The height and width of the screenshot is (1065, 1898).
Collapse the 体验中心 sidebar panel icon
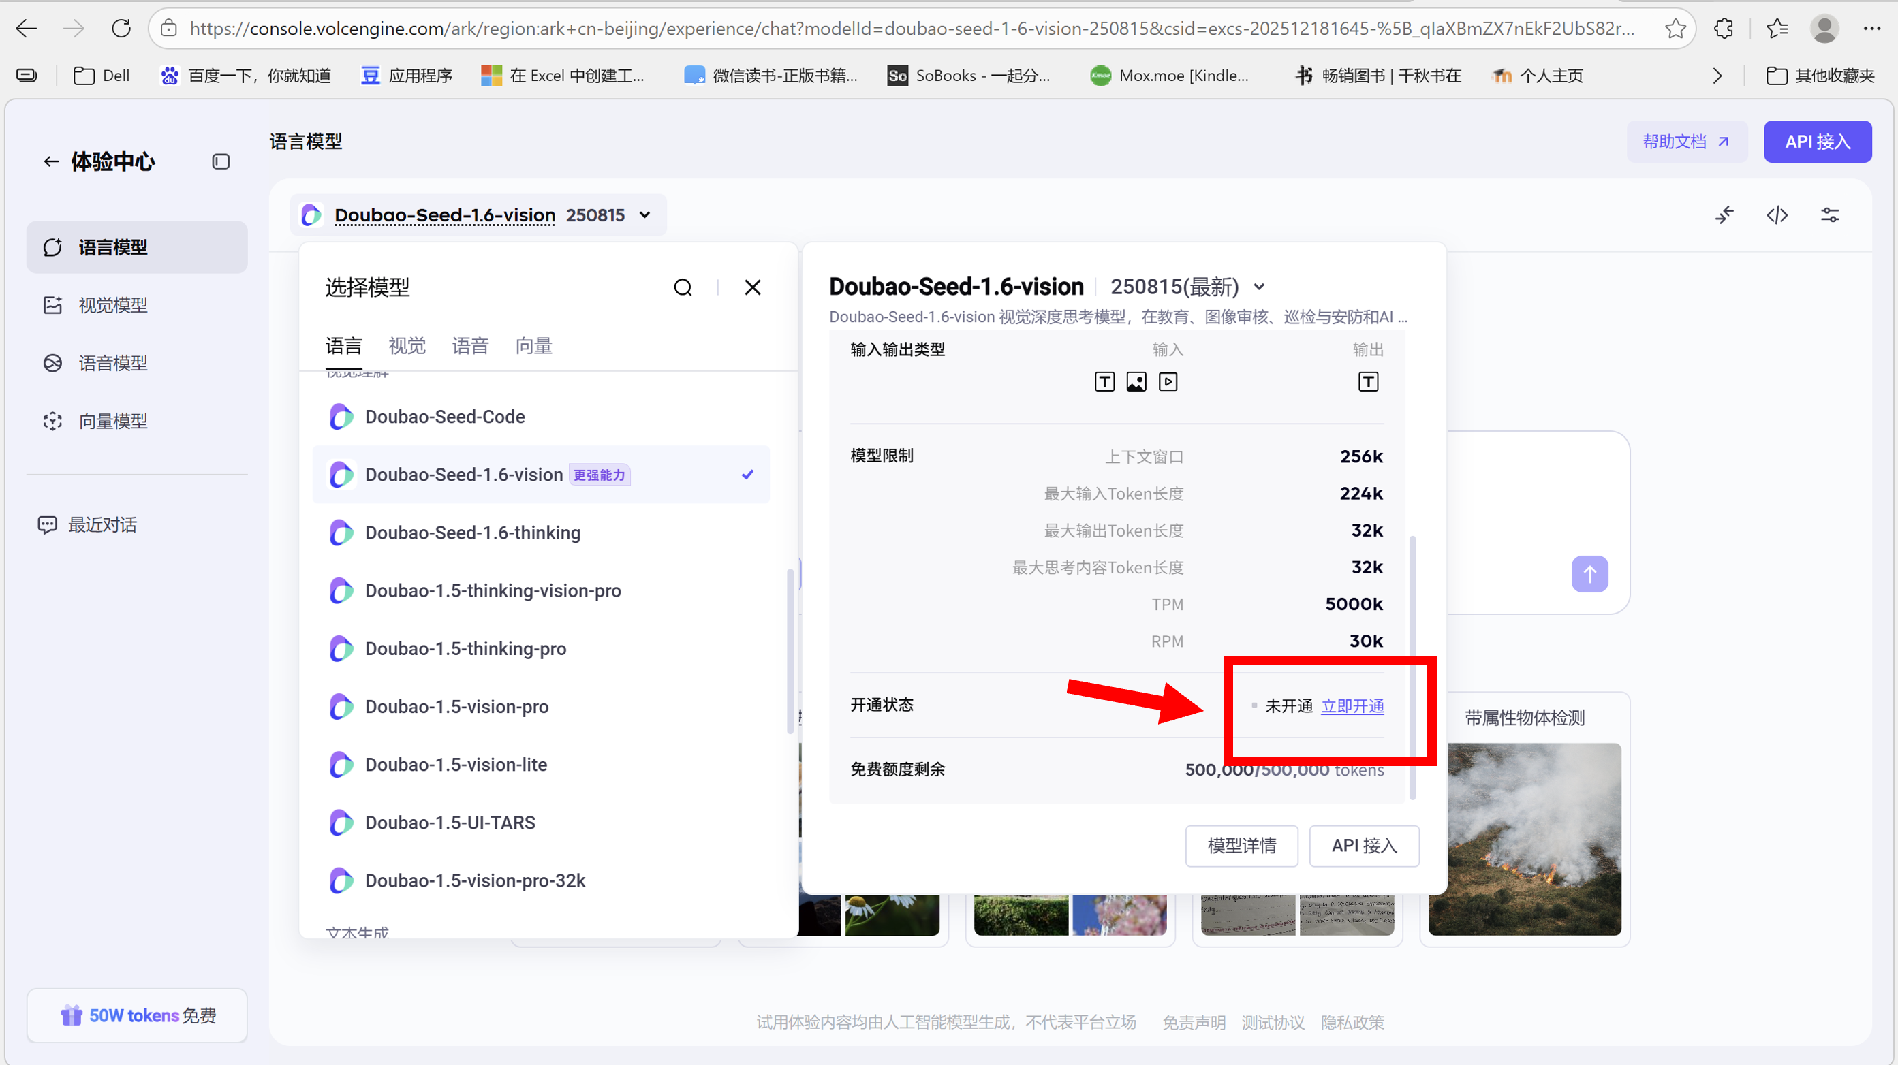click(x=220, y=161)
